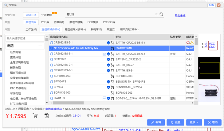The width and height of the screenshot is (224, 131).
Task: Collapse the 电阻 category group
Action: tap(40, 46)
